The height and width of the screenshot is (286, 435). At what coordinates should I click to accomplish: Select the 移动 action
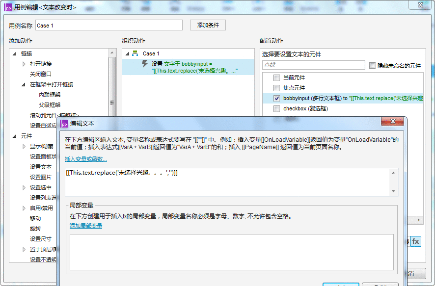(x=35, y=218)
